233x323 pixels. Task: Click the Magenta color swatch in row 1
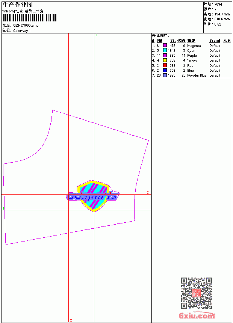tap(165, 45)
